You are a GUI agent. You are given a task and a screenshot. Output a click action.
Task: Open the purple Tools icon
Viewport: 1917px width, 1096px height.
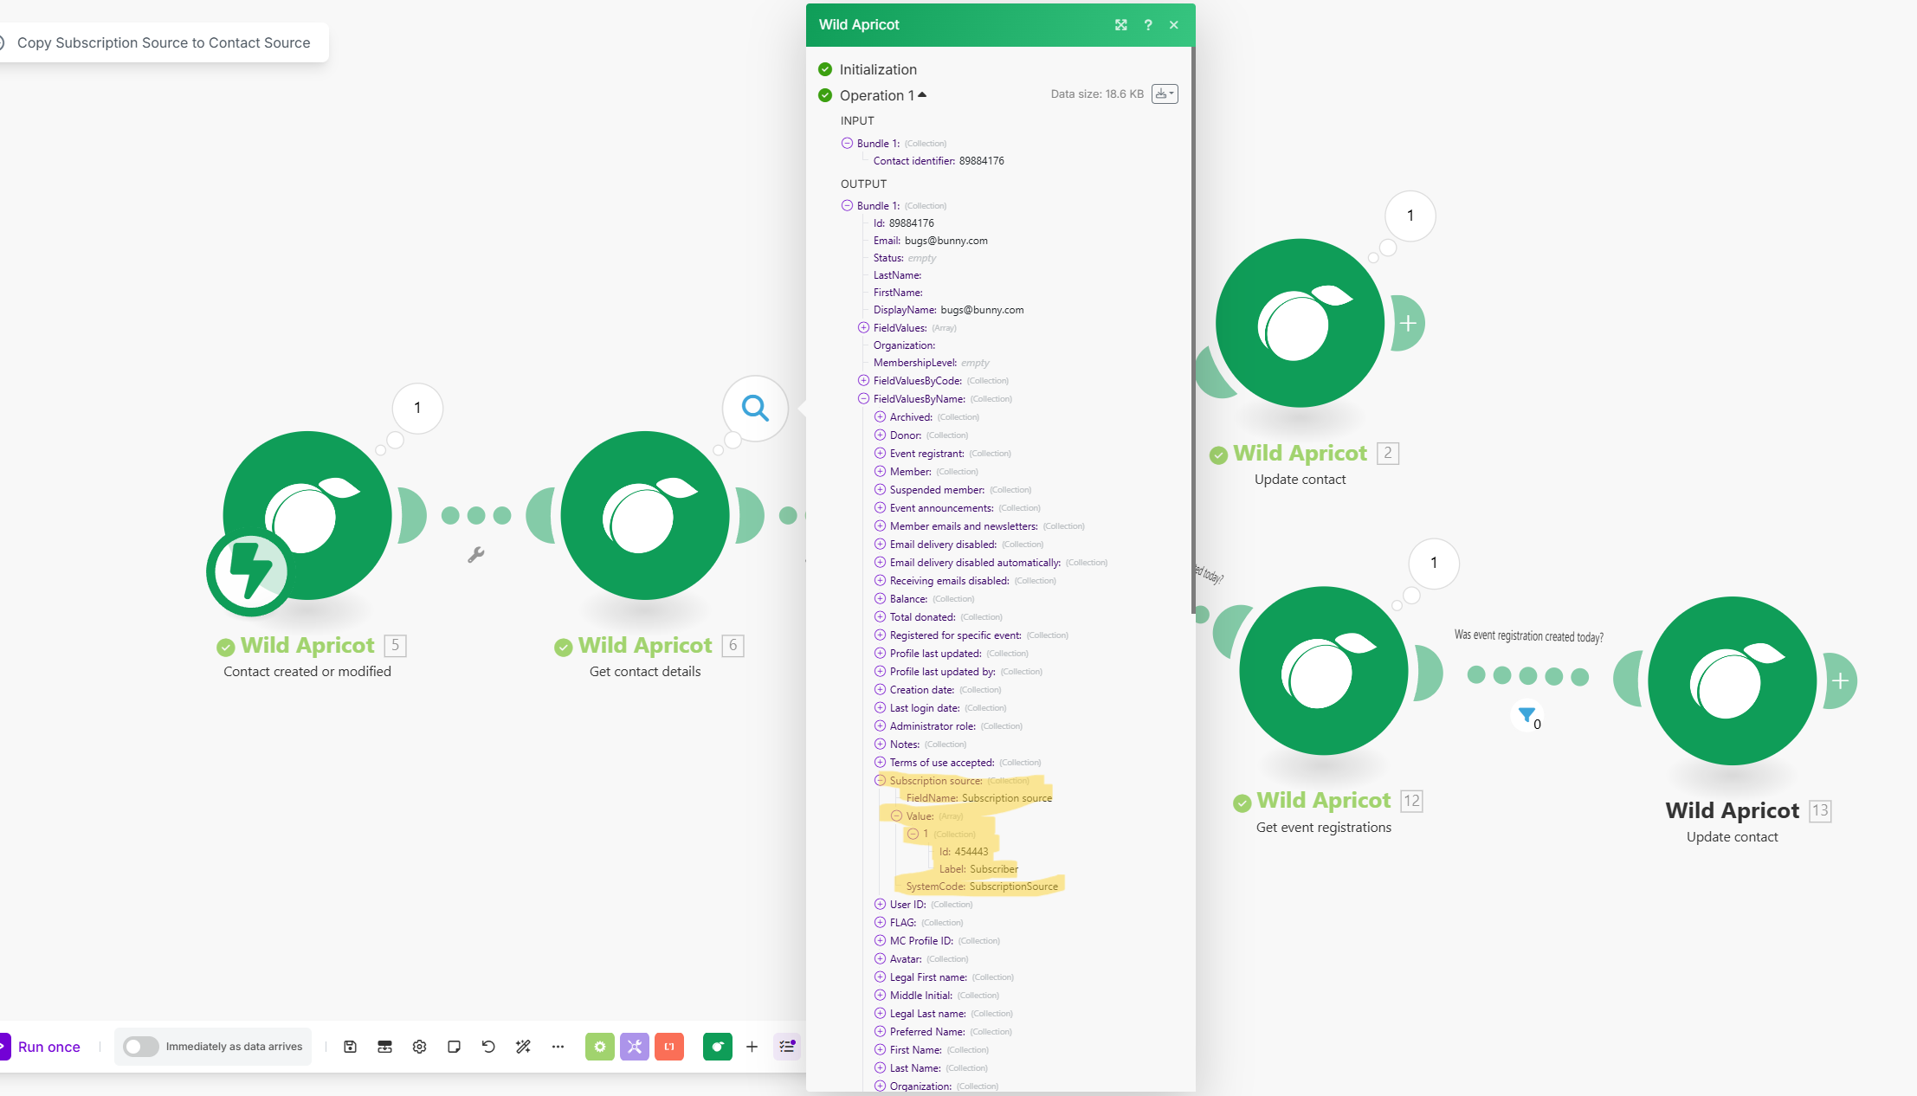(x=634, y=1047)
